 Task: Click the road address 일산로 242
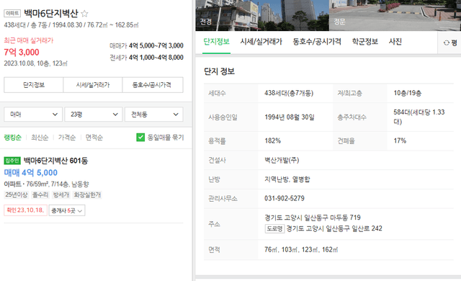(x=366, y=228)
